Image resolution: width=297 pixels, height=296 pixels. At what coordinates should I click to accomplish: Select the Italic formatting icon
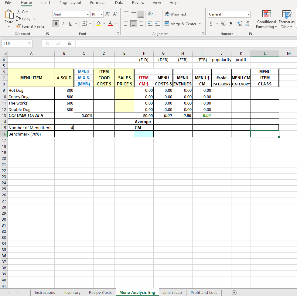tap(63, 24)
